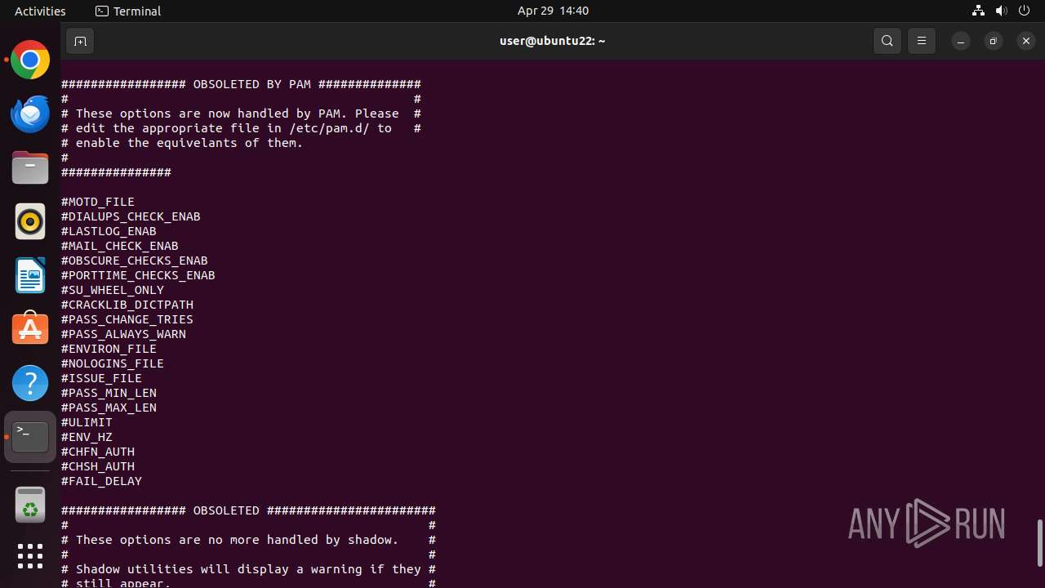1045x588 pixels.
Task: Click the #CHFN_AUTH line
Action: tap(98, 452)
